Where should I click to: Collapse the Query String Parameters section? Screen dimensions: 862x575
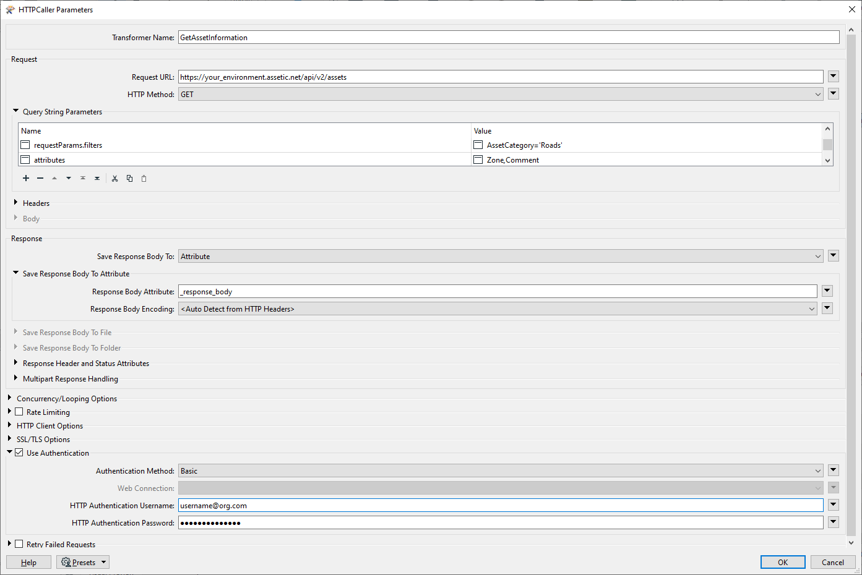pos(15,112)
